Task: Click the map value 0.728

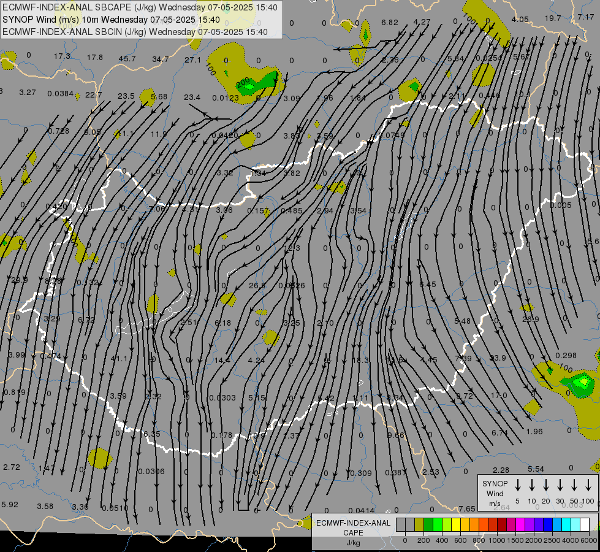Action: [x=59, y=131]
